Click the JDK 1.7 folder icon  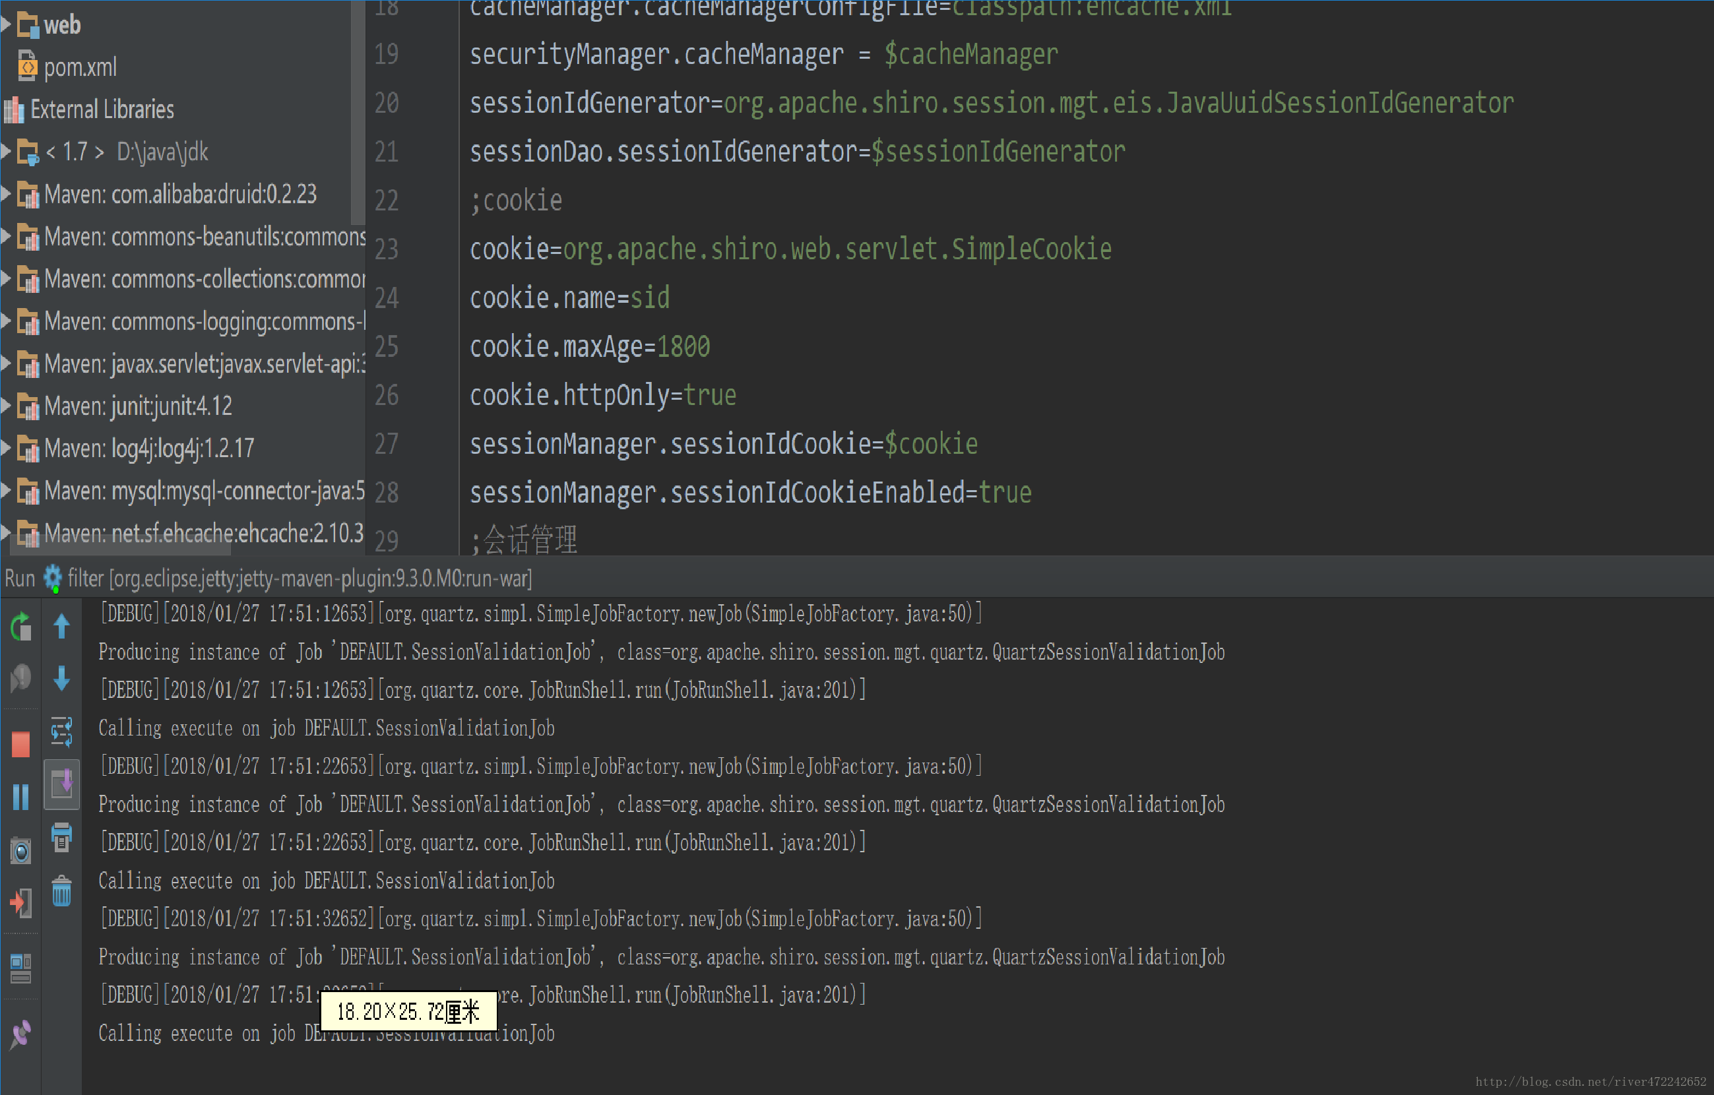pyautogui.click(x=28, y=152)
